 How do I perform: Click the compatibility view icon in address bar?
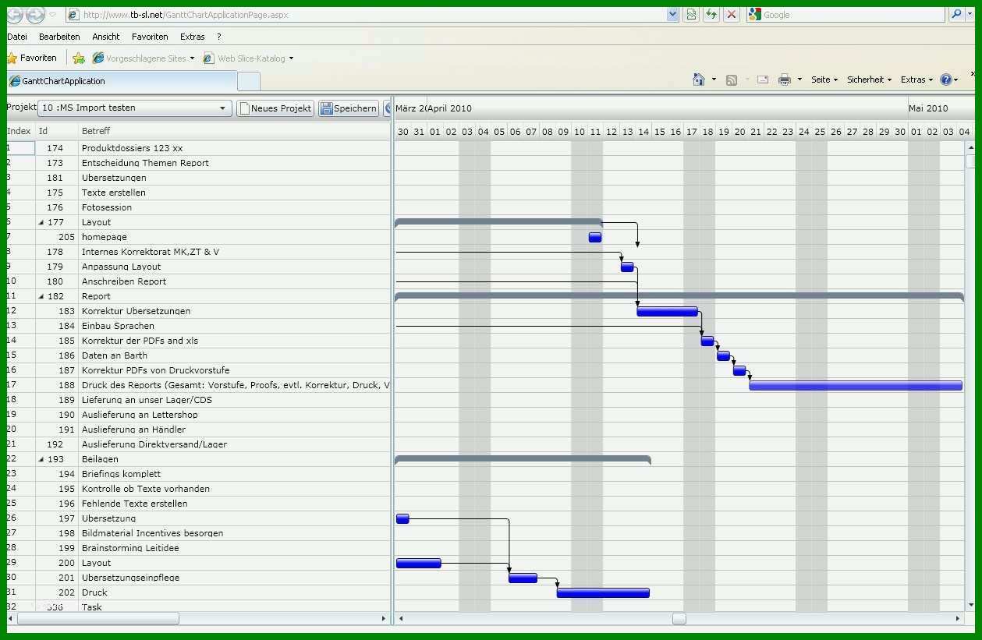[691, 14]
